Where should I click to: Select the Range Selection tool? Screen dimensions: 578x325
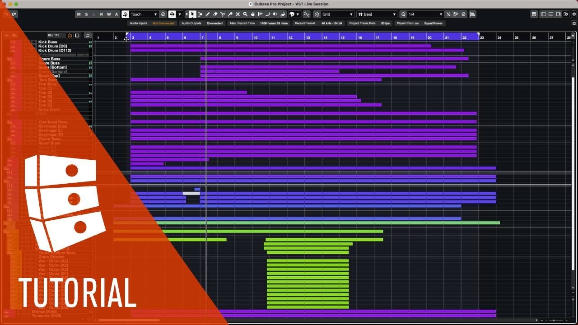click(200, 14)
